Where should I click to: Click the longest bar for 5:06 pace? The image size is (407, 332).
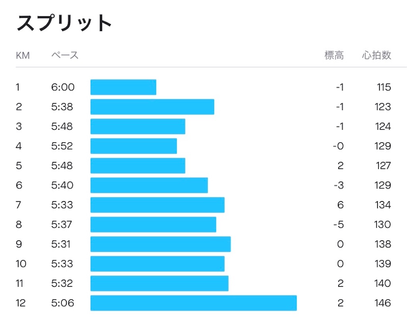pos(194,303)
